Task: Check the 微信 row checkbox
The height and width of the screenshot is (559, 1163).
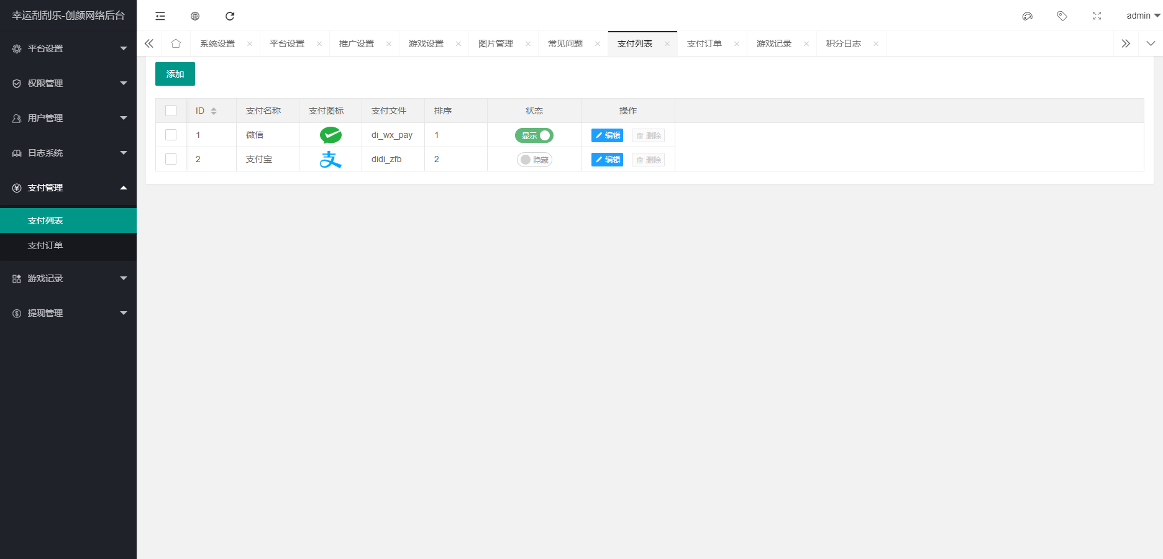Action: click(x=171, y=135)
